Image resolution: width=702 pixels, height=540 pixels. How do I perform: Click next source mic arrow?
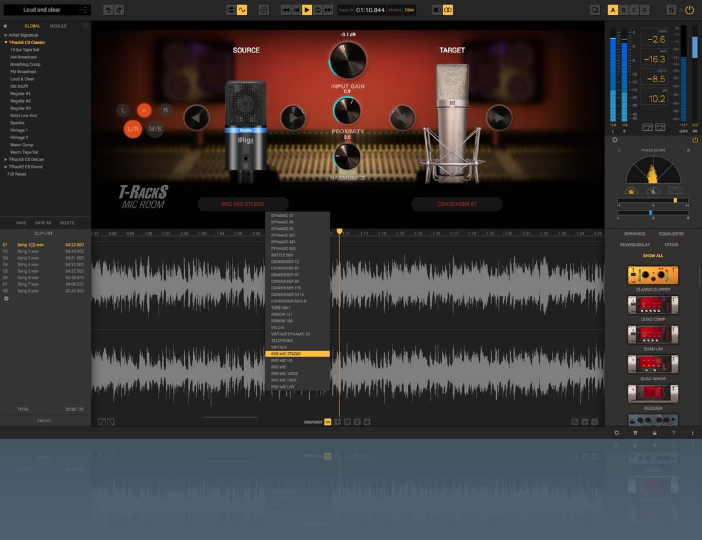click(x=293, y=118)
